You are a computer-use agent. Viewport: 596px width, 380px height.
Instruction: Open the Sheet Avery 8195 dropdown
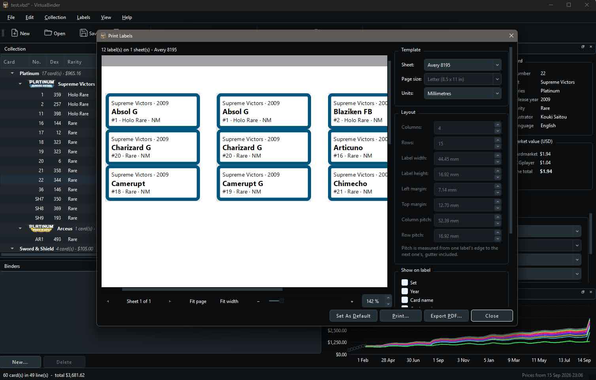tap(462, 65)
